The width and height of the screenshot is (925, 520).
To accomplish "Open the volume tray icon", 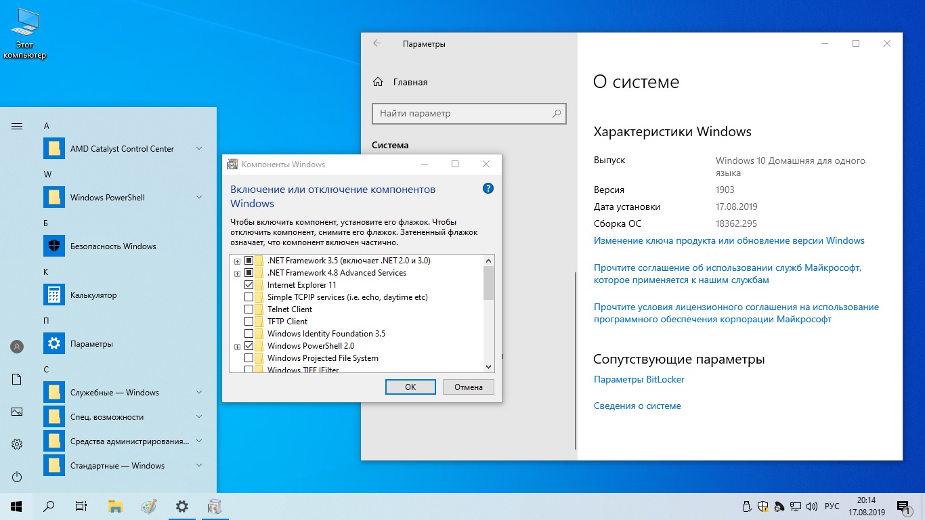I will (812, 506).
